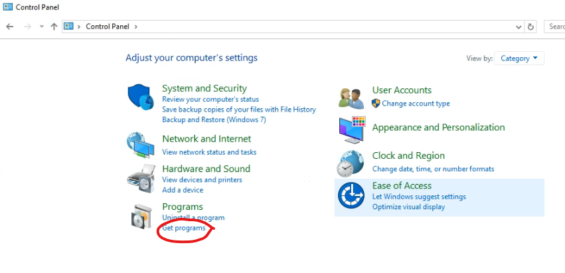The height and width of the screenshot is (273, 565).
Task: Open the Network and Internet globe icon
Action: 141,145
